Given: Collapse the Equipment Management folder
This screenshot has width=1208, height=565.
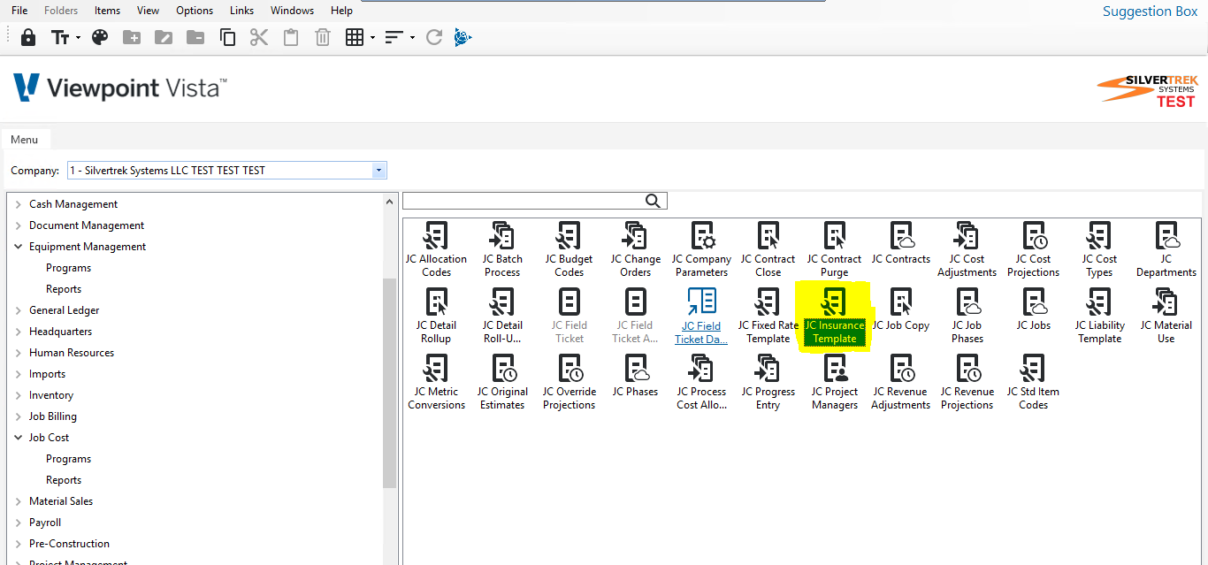Looking at the screenshot, I should click(19, 247).
